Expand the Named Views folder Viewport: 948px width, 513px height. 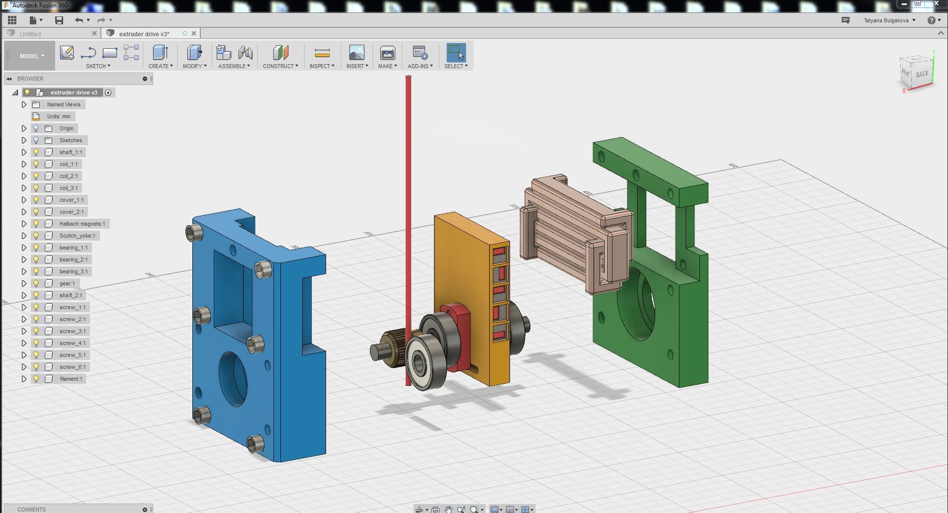pyautogui.click(x=23, y=104)
